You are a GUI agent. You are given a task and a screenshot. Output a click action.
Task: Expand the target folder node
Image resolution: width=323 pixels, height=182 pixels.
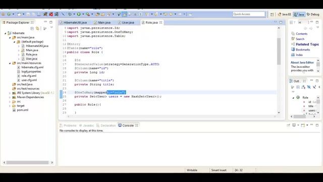(10, 106)
